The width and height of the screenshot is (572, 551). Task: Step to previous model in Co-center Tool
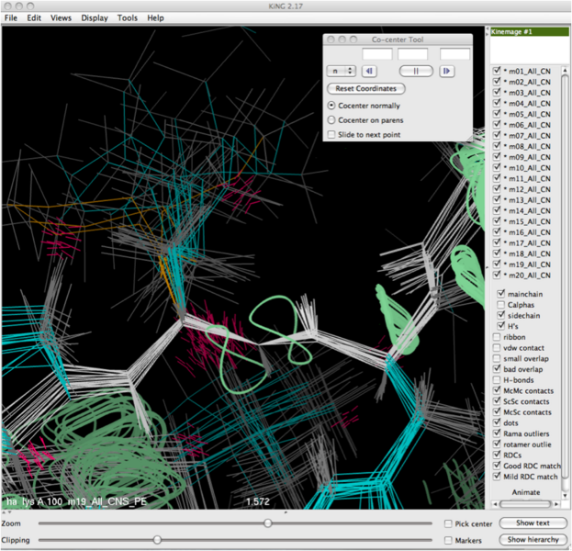point(369,71)
